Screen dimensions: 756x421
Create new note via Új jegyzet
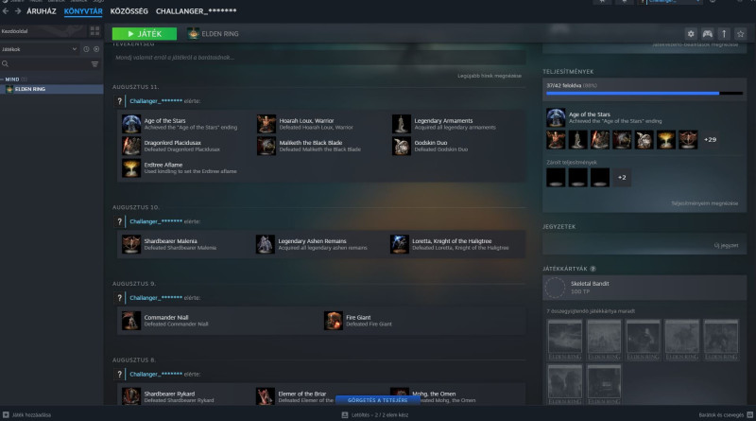click(x=726, y=245)
